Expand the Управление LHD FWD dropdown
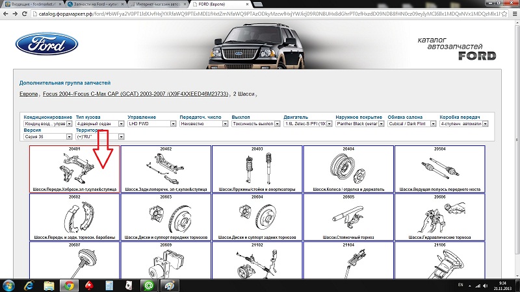 pos(152,123)
